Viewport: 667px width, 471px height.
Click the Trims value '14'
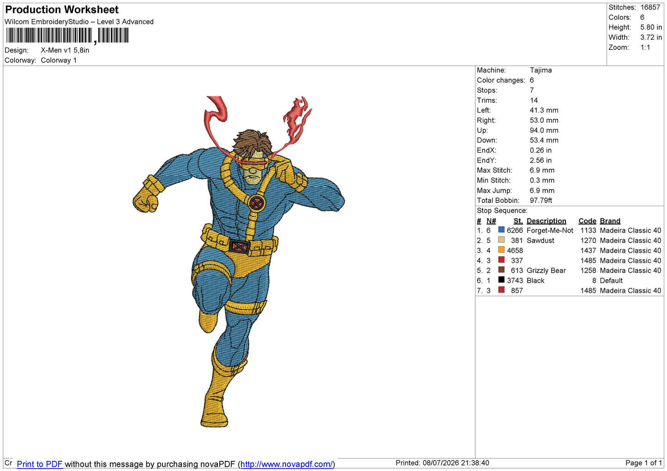point(534,100)
